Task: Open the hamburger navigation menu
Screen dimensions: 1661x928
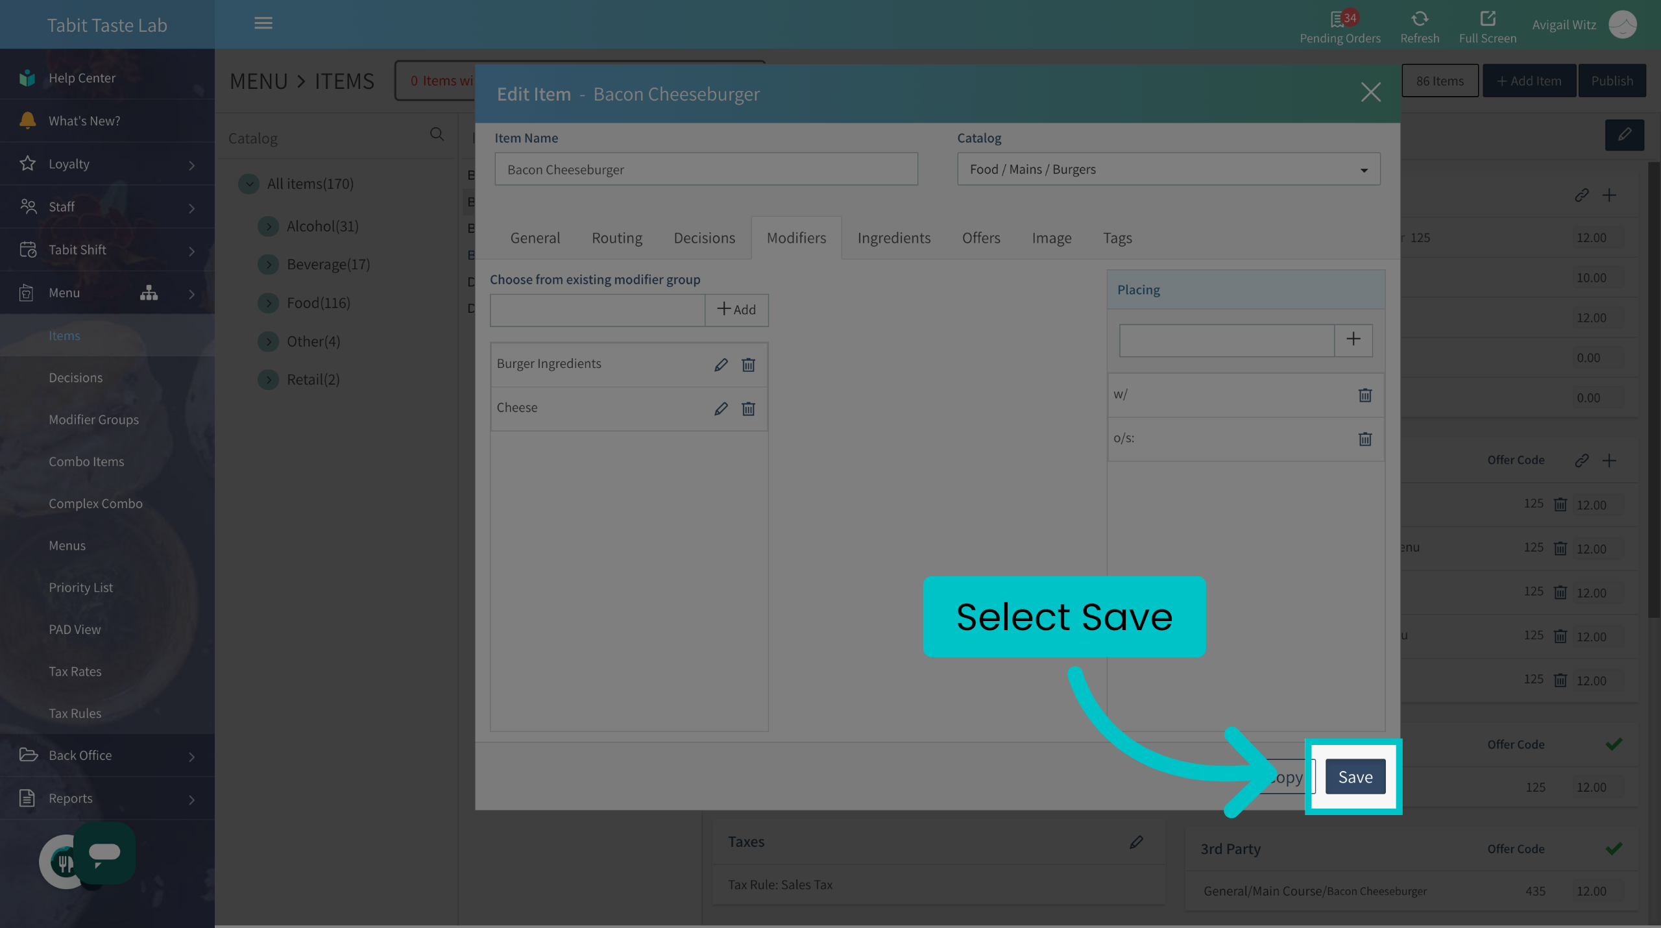Action: pyautogui.click(x=263, y=23)
